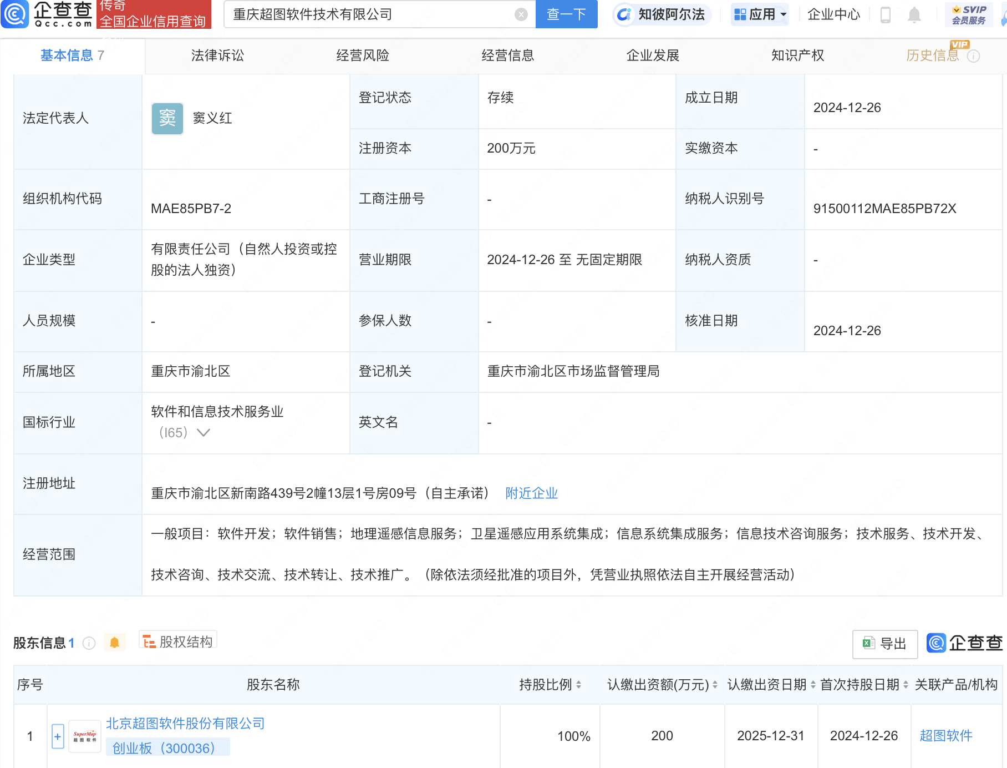The width and height of the screenshot is (1007, 768).
Task: Run the search with 查一下
Action: [x=566, y=14]
